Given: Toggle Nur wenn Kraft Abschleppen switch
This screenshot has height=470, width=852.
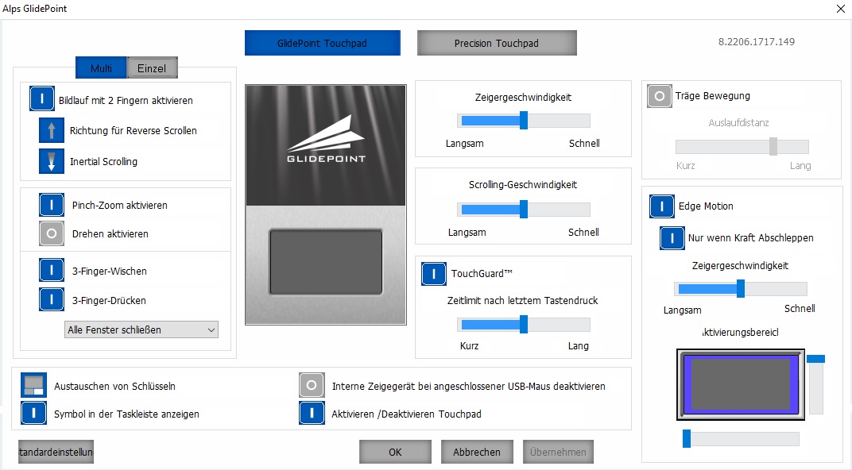Looking at the screenshot, I should [x=672, y=237].
